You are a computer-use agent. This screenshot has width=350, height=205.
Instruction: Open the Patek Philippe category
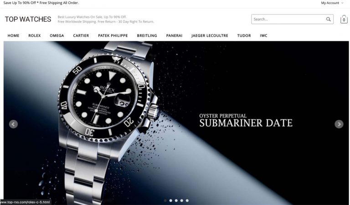click(113, 35)
